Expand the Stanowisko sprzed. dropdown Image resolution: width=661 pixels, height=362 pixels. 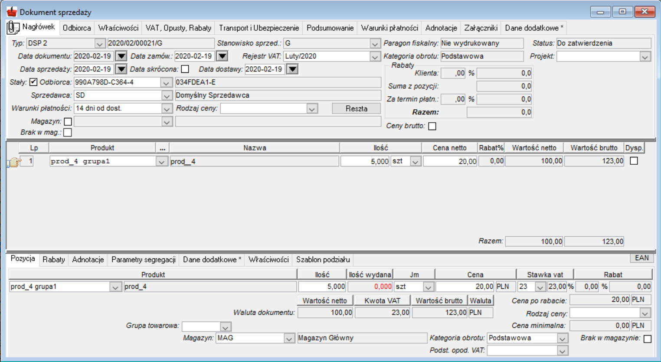(x=375, y=43)
